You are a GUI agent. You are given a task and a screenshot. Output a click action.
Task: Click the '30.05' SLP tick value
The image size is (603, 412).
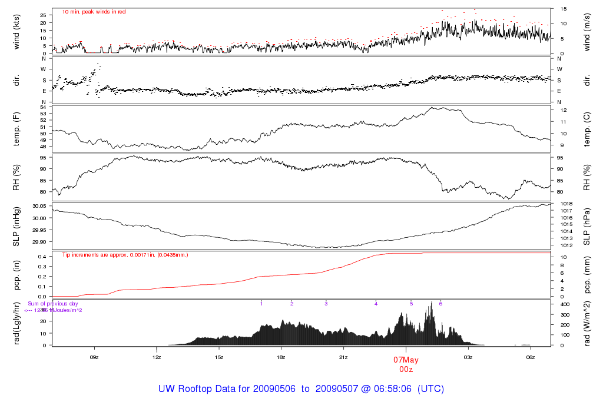click(x=39, y=207)
